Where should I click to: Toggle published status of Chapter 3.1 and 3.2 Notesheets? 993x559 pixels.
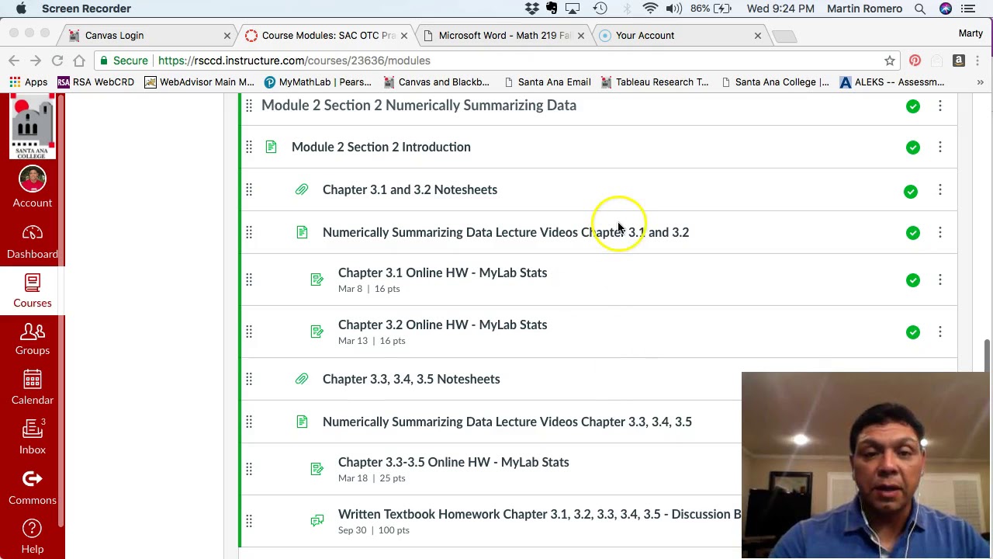point(911,191)
